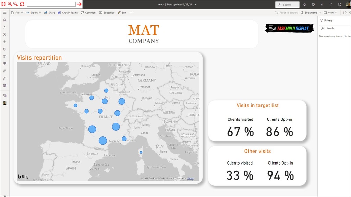Click the feedback smiley icon
Image resolution: width=351 pixels, height=197 pixels.
point(340,4)
